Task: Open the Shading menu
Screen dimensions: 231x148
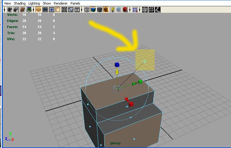Action: (x=20, y=3)
